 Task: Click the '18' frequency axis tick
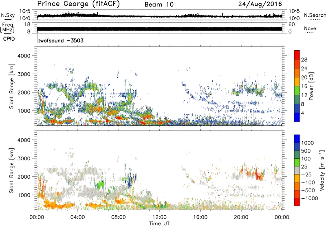(x=27, y=24)
